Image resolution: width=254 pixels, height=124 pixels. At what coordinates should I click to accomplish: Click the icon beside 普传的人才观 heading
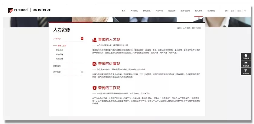95,40
